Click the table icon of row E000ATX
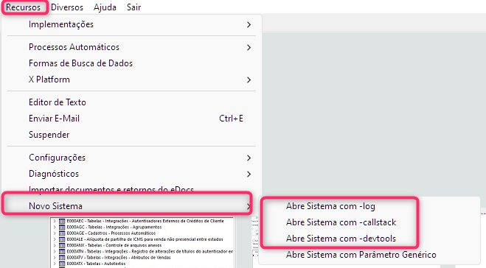 pyautogui.click(x=62, y=264)
